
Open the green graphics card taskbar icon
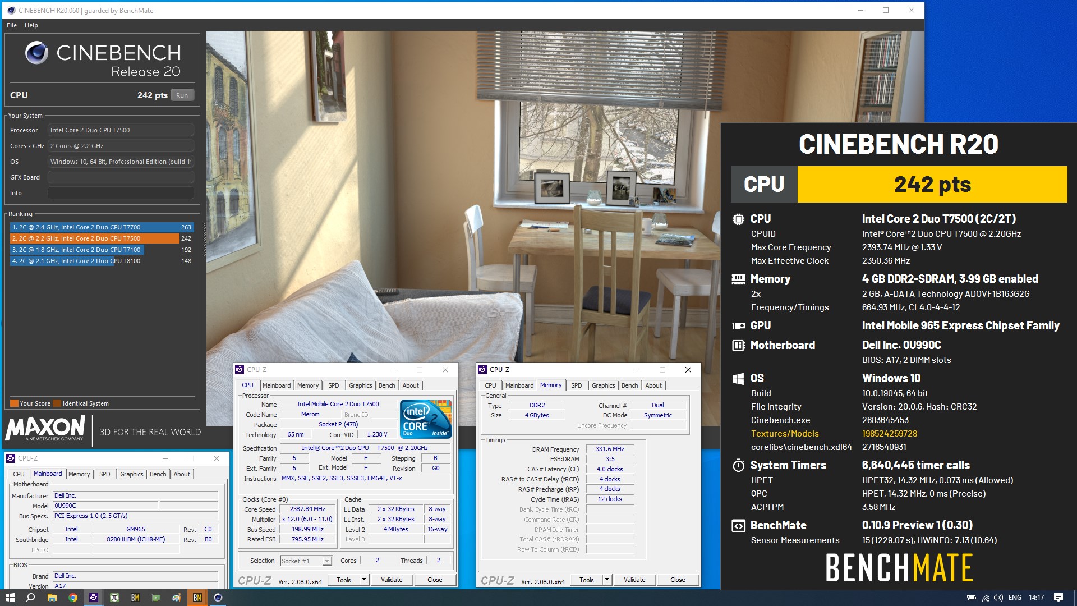156,598
